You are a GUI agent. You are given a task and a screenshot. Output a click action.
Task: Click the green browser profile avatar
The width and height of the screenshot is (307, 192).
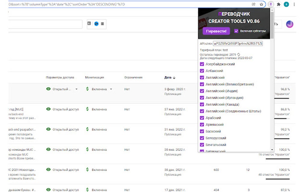(286, 5)
